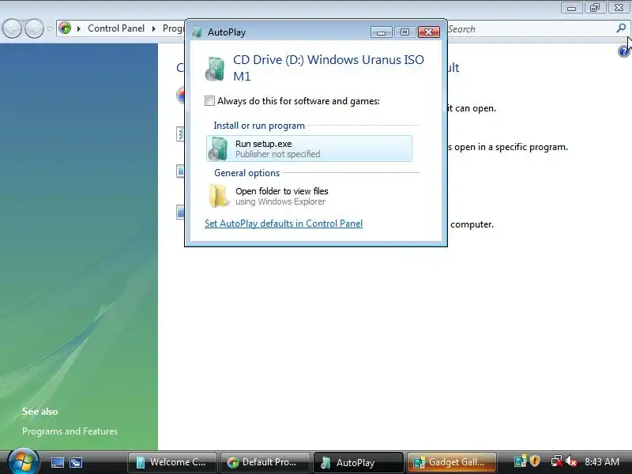Viewport: 632px width, 474px height.
Task: Expand arrow before Control Panel breadcrumb
Action: tap(78, 28)
